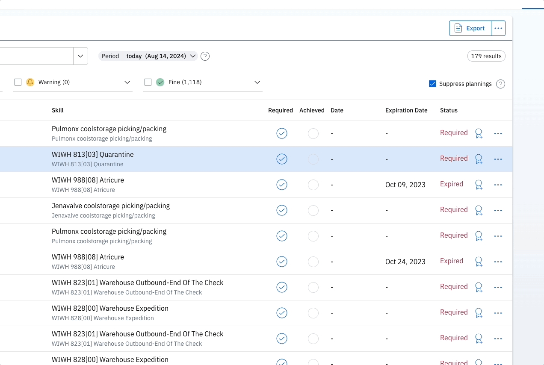The width and height of the screenshot is (544, 365).
Task: Open the Period today dropdown
Action: (160, 56)
